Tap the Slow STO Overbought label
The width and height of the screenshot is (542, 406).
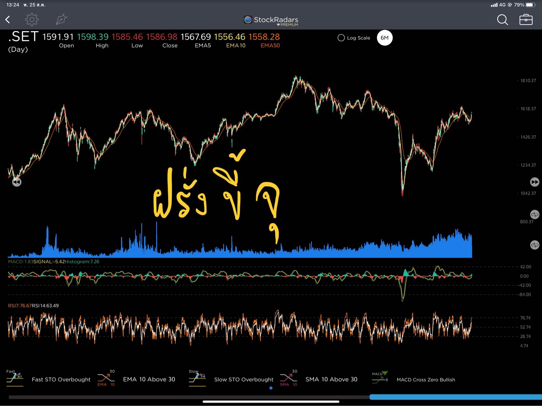(x=244, y=380)
